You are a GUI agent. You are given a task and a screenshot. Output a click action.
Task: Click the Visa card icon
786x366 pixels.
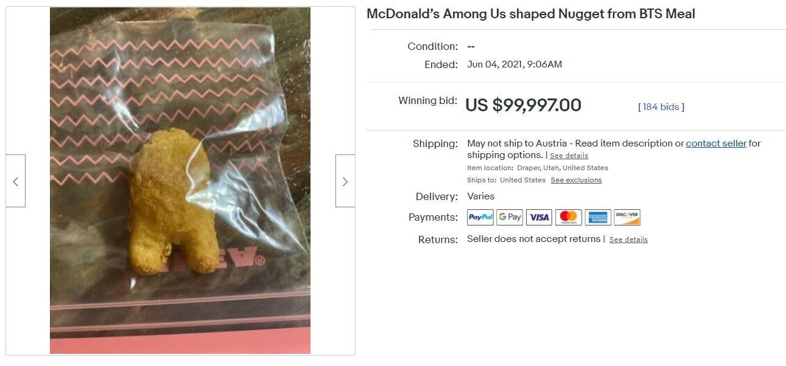click(x=539, y=217)
